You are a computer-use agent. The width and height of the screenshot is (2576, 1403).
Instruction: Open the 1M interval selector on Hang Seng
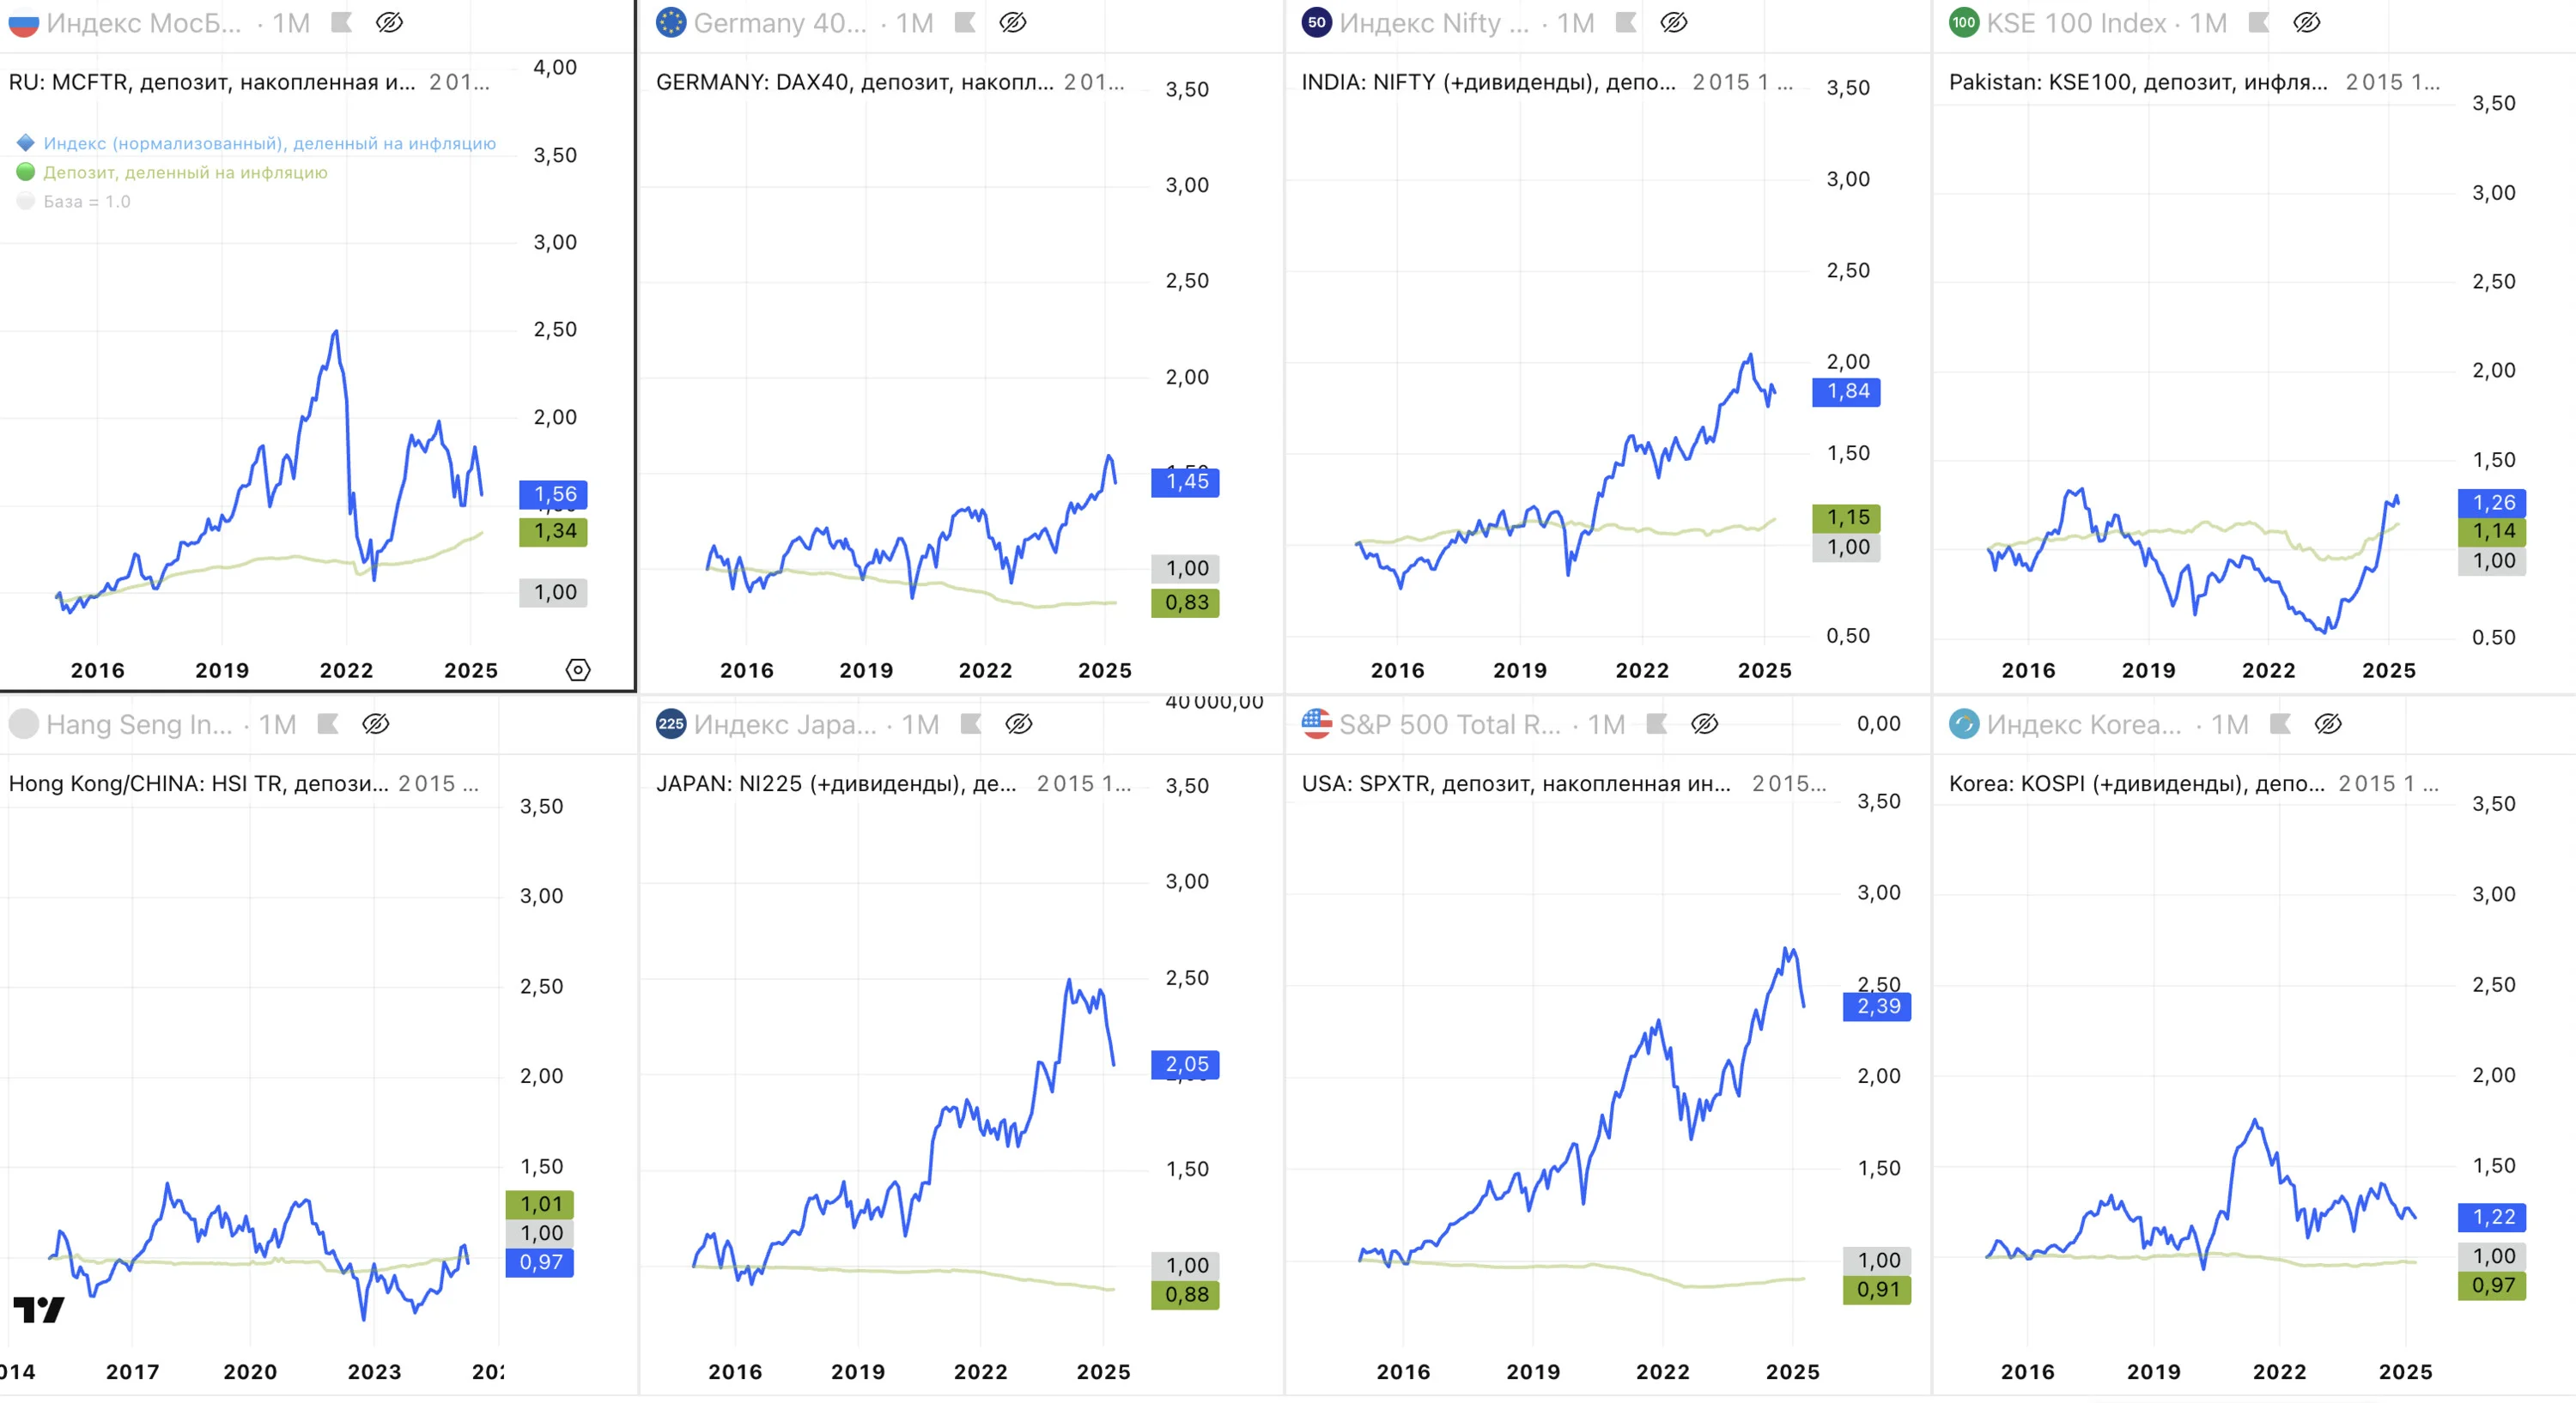click(277, 723)
